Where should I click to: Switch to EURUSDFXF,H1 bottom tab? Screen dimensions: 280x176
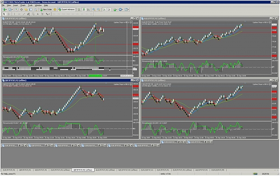pos(147,170)
